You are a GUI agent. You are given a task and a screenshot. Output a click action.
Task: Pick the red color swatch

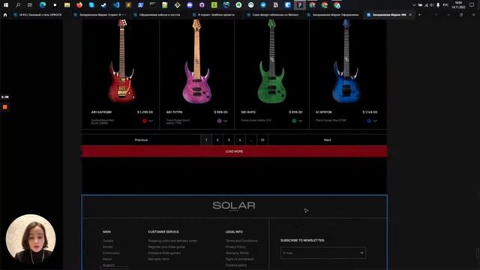[x=145, y=121]
